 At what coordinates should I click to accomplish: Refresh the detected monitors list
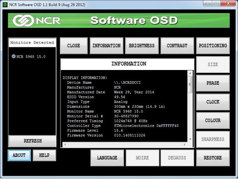coord(32,141)
